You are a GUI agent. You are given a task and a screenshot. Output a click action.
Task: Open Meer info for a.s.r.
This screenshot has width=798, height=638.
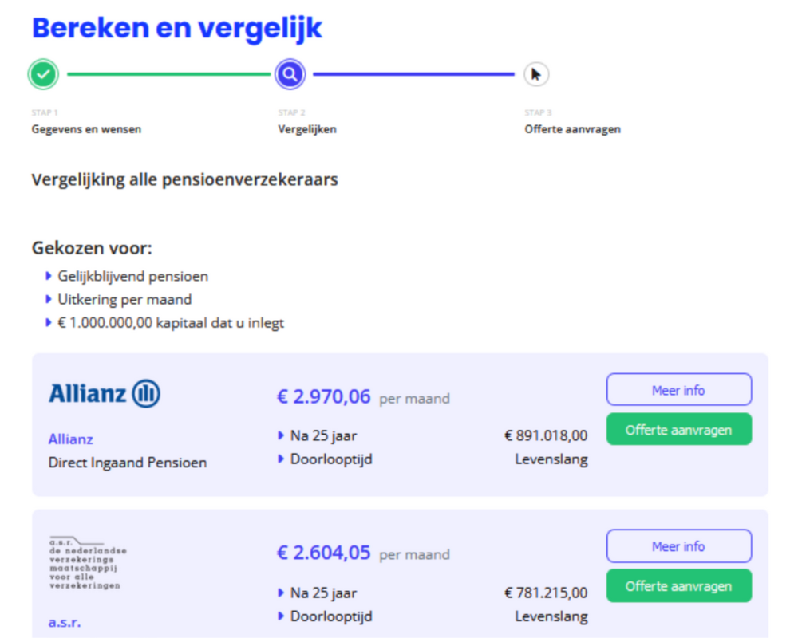point(678,546)
